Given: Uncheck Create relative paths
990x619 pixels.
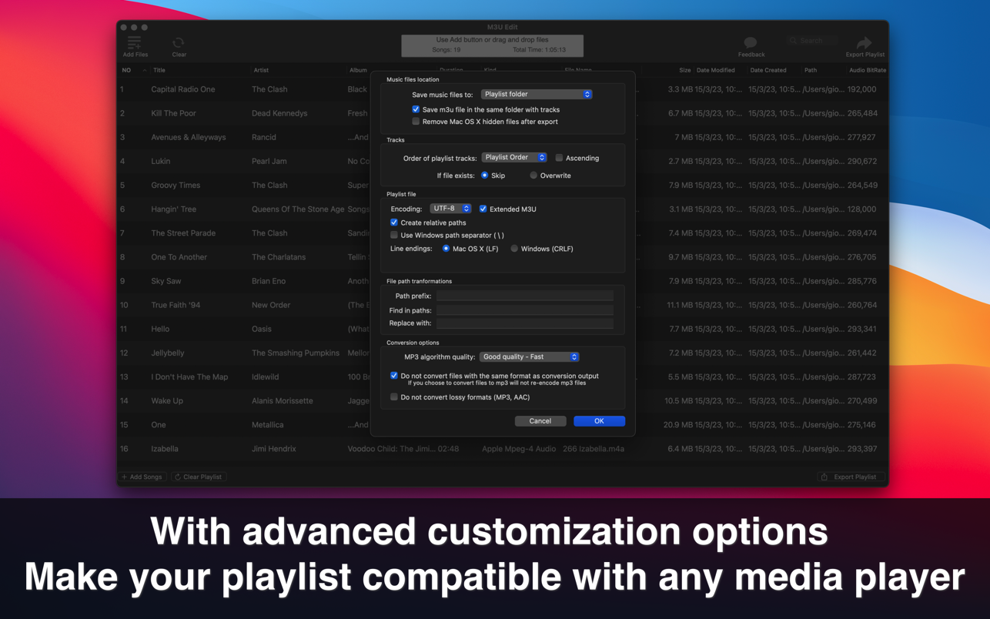Looking at the screenshot, I should [394, 223].
